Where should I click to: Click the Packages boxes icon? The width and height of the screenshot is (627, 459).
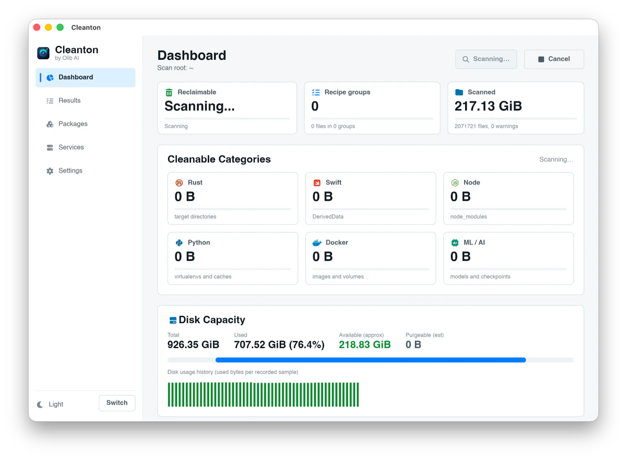[x=50, y=124]
